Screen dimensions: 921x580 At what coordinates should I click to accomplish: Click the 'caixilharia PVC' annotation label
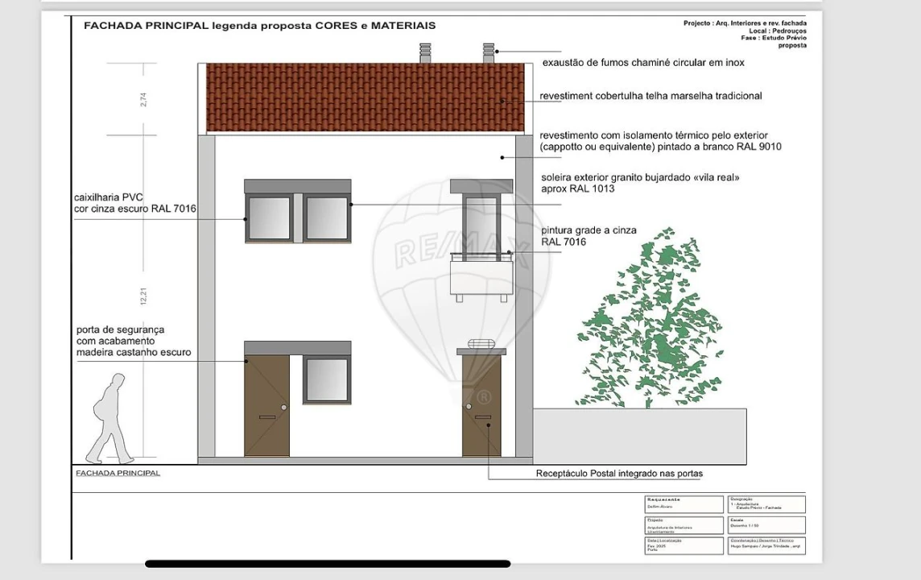(134, 203)
